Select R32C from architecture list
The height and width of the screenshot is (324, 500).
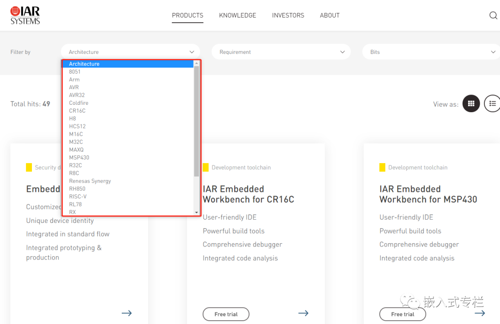pos(128,165)
